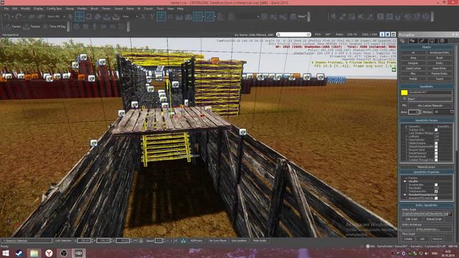
Task: Collapse the Objects rollup header
Action: click(427, 47)
